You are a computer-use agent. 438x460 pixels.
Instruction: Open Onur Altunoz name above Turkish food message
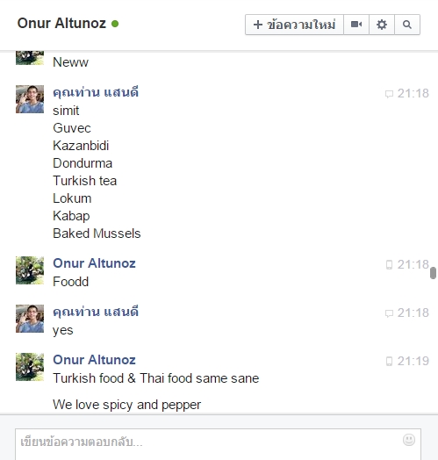[94, 360]
